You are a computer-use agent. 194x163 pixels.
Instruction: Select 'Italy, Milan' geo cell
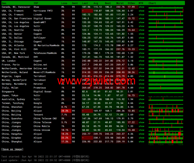(10, 88)
